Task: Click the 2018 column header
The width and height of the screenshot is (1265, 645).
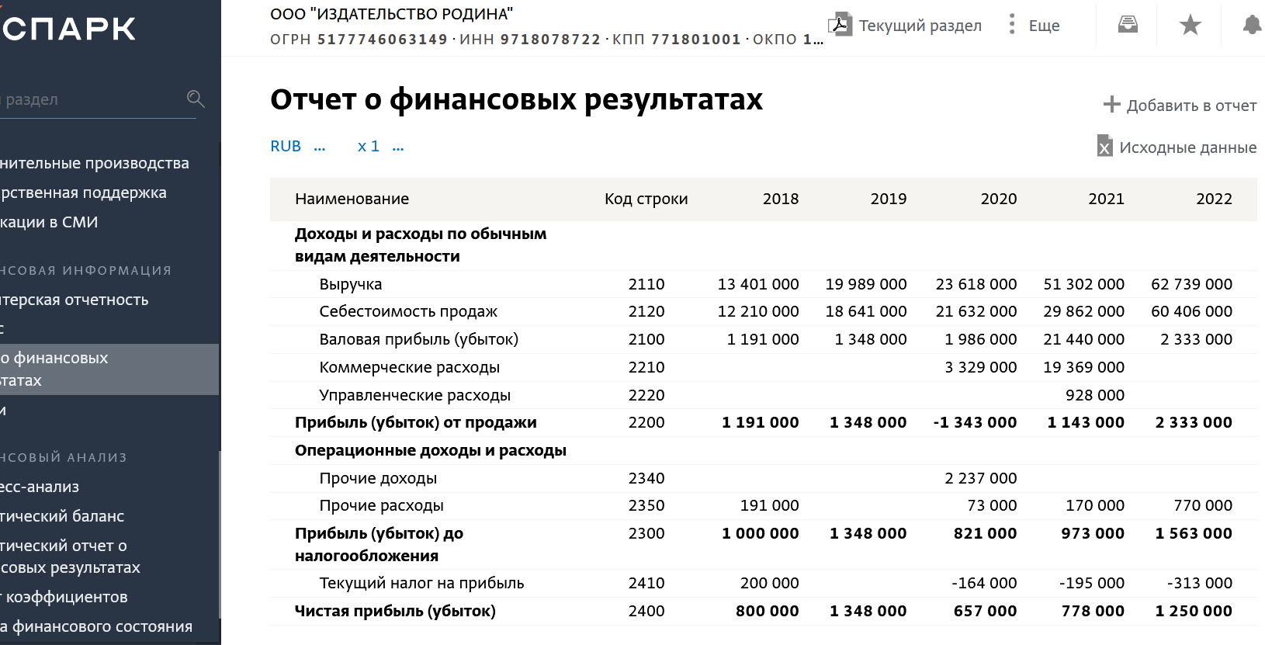Action: tap(780, 199)
